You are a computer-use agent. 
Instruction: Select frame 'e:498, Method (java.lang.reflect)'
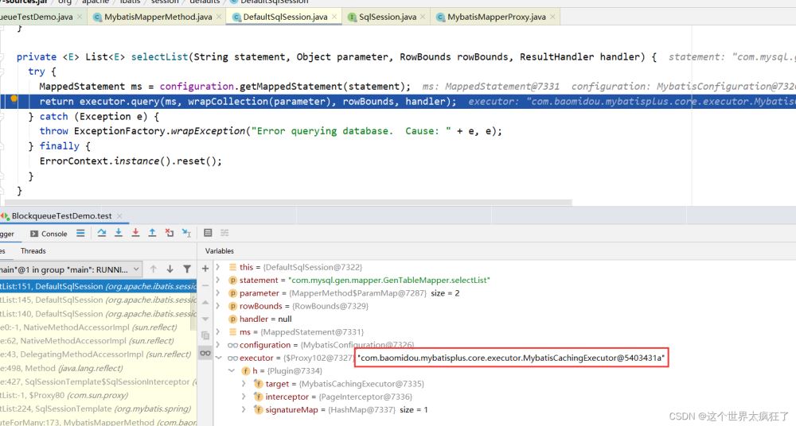pyautogui.click(x=98, y=368)
